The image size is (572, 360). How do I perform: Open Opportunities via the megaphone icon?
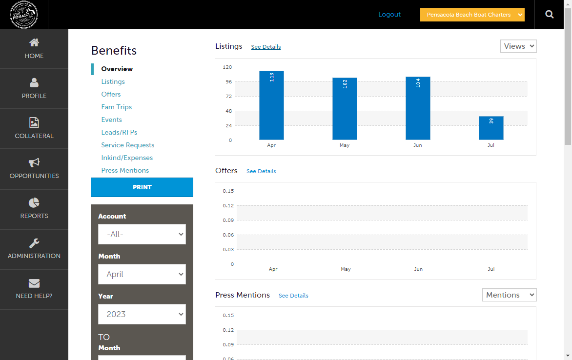(x=34, y=162)
